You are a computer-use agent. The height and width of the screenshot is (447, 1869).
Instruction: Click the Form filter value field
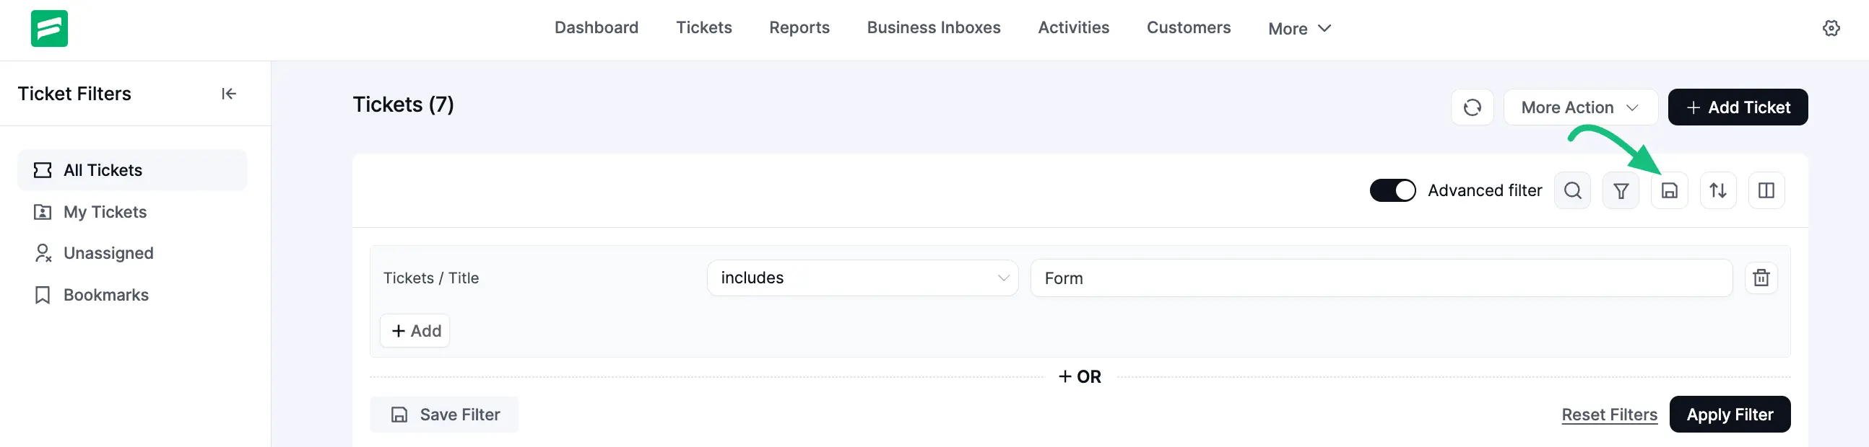click(1380, 278)
